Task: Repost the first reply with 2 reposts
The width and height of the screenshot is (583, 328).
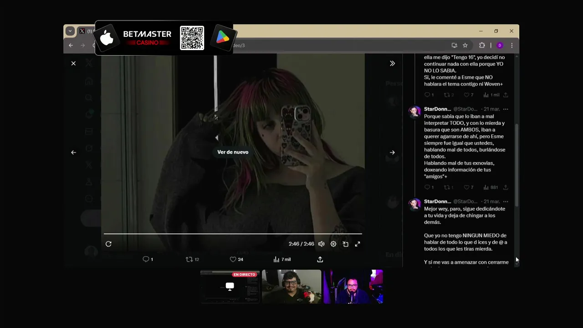Action: [449, 95]
